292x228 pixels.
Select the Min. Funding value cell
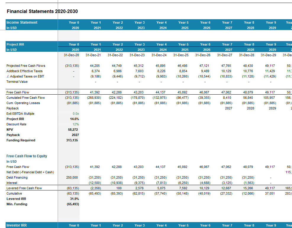[72, 204]
